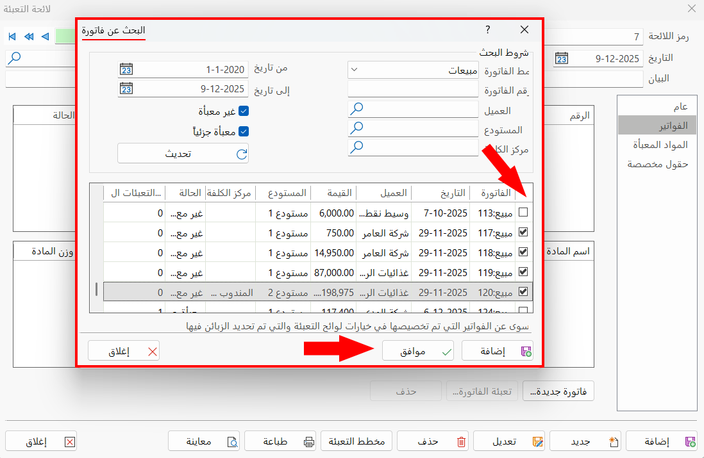The height and width of the screenshot is (458, 704).
Task: Select the حقول مخصصة section
Action: pyautogui.click(x=657, y=165)
